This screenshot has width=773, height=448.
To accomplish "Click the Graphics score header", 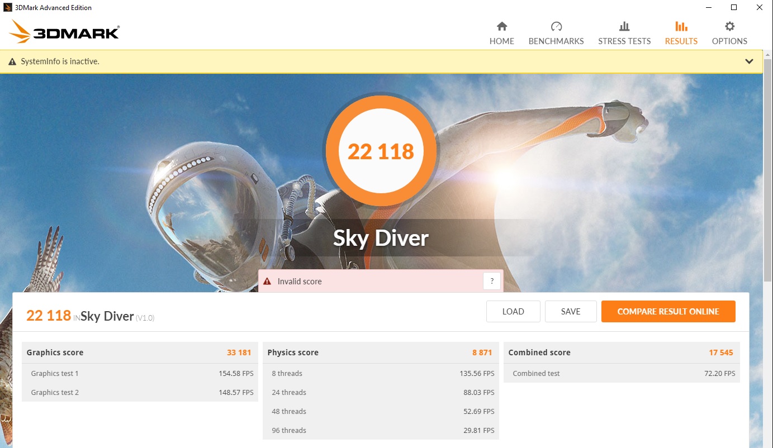I will (55, 352).
